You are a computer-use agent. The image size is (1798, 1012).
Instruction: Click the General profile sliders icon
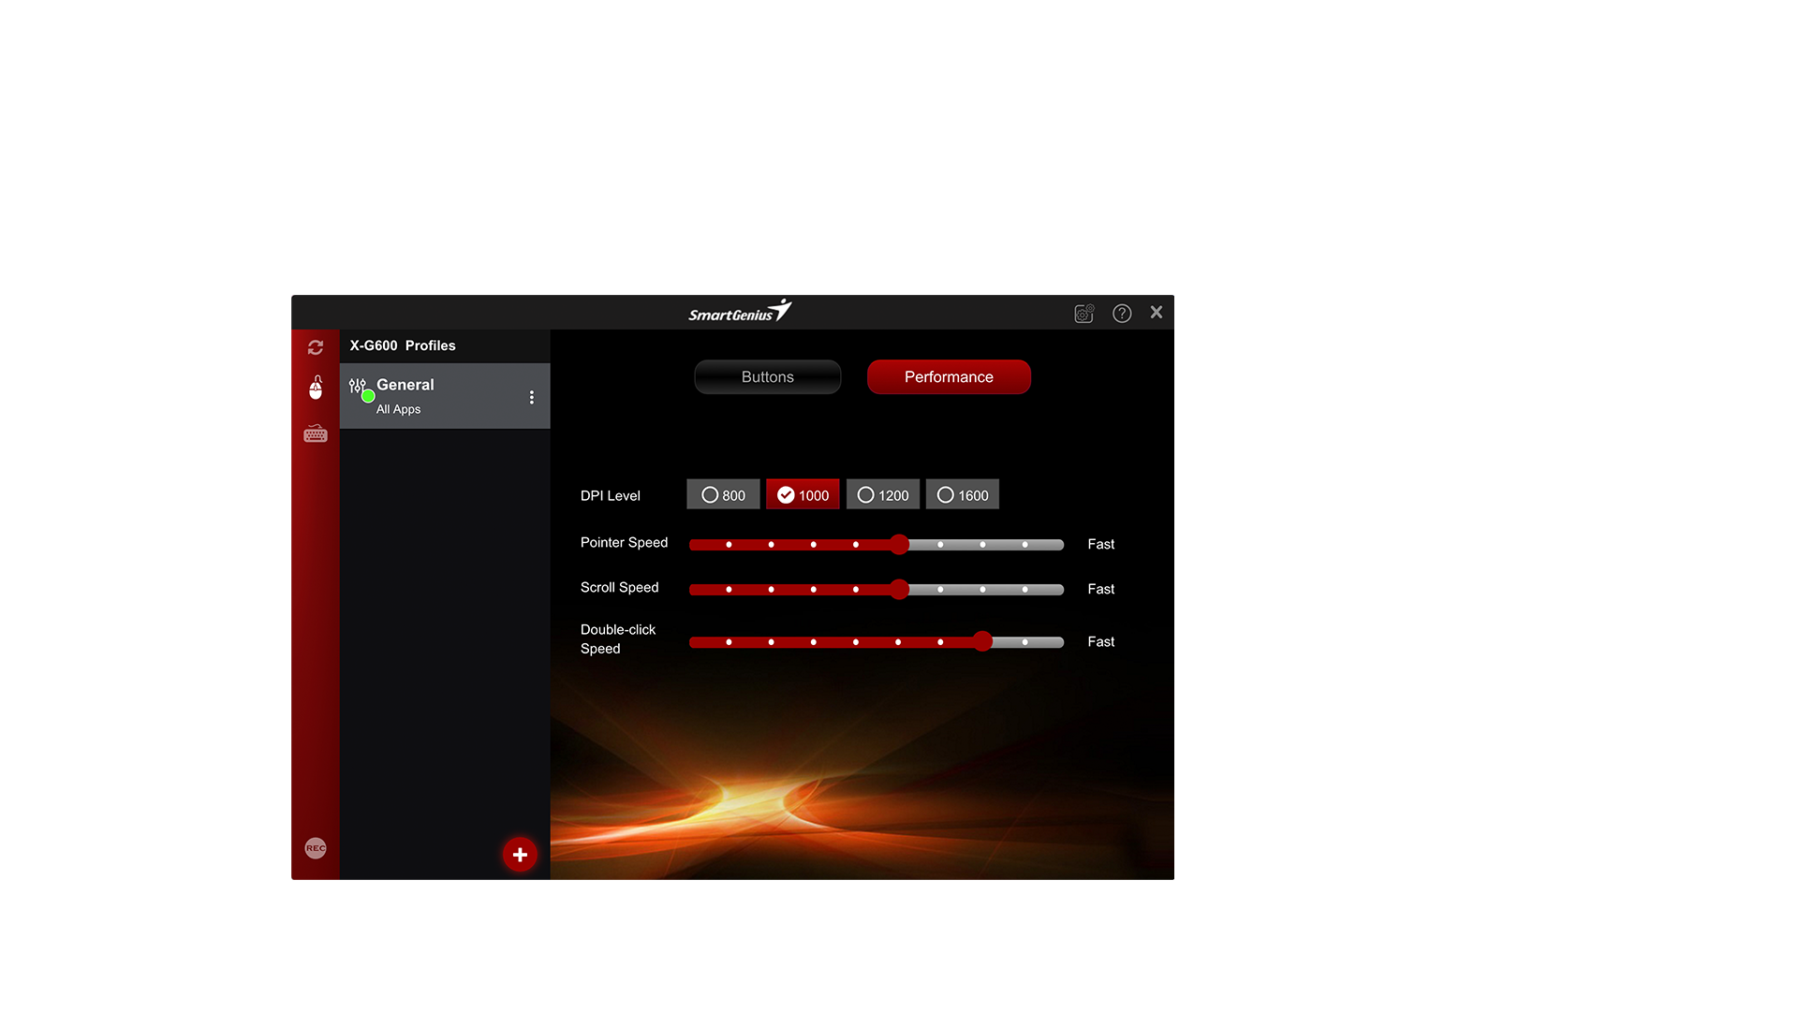tap(358, 386)
